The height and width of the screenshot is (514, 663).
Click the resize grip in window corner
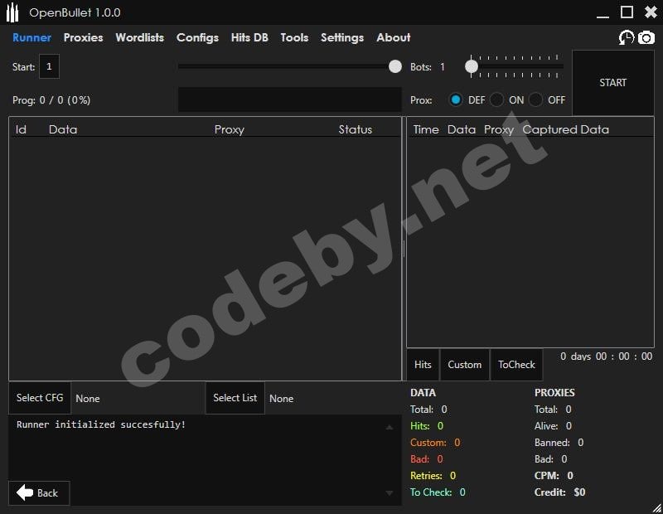656,507
